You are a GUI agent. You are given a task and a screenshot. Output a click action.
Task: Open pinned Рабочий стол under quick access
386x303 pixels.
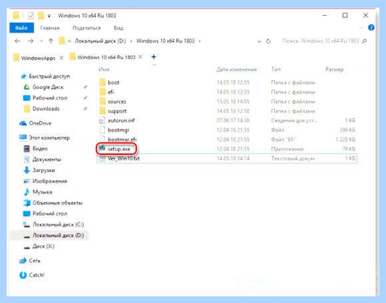50,98
